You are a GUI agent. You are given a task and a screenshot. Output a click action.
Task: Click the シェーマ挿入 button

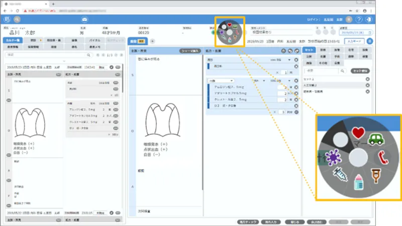pos(190,51)
